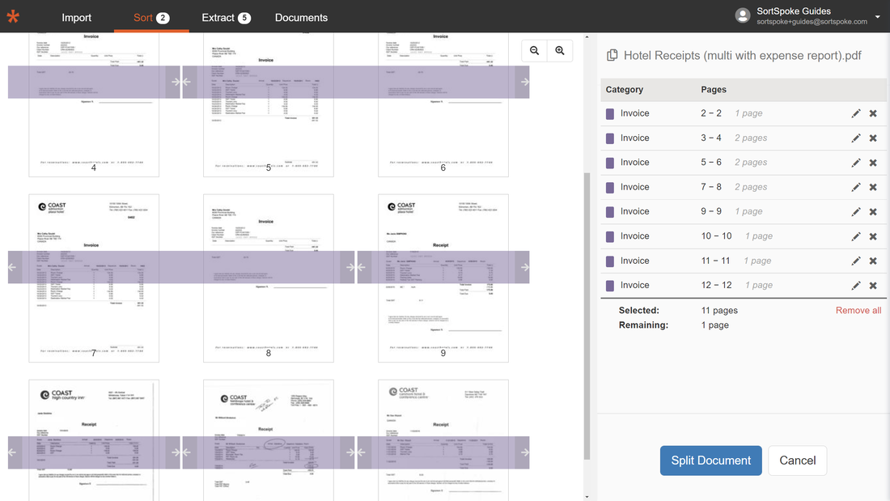Click the purple swatch in Invoice 2 – 2 row
The image size is (890, 501).
click(610, 113)
